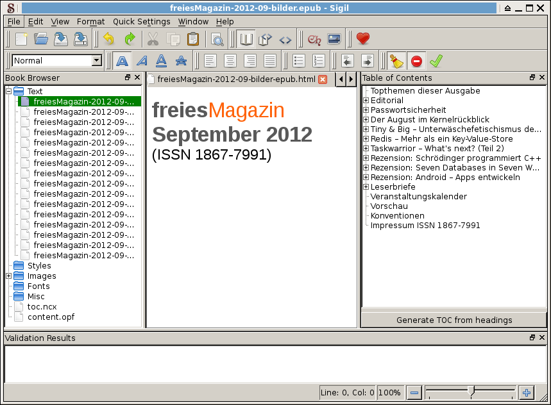Zoom in with the plus button
Image resolution: width=551 pixels, height=405 pixels.
click(527, 392)
